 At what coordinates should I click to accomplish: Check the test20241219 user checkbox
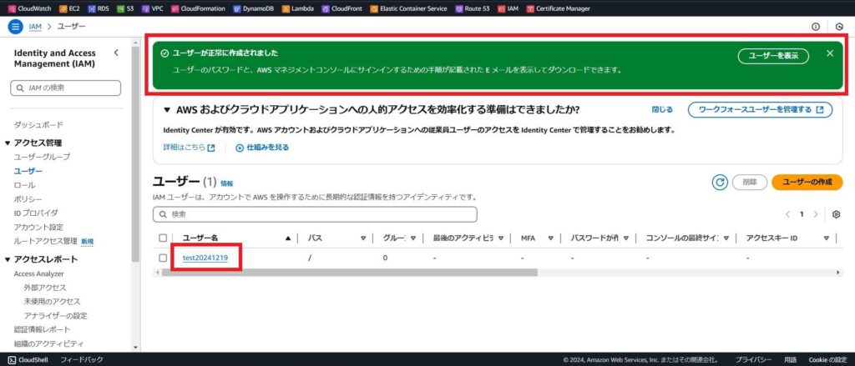pyautogui.click(x=163, y=258)
